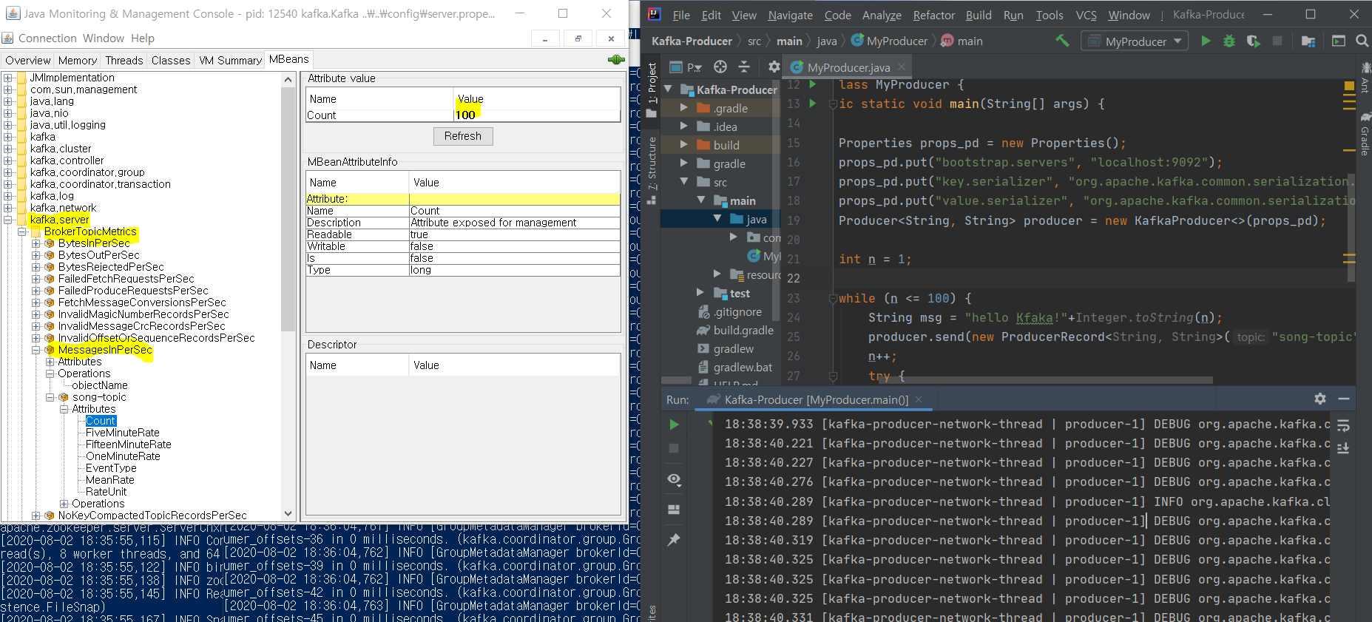Click the Stop square in IntelliJ toolbar
The image size is (1372, 622).
coord(1277,41)
